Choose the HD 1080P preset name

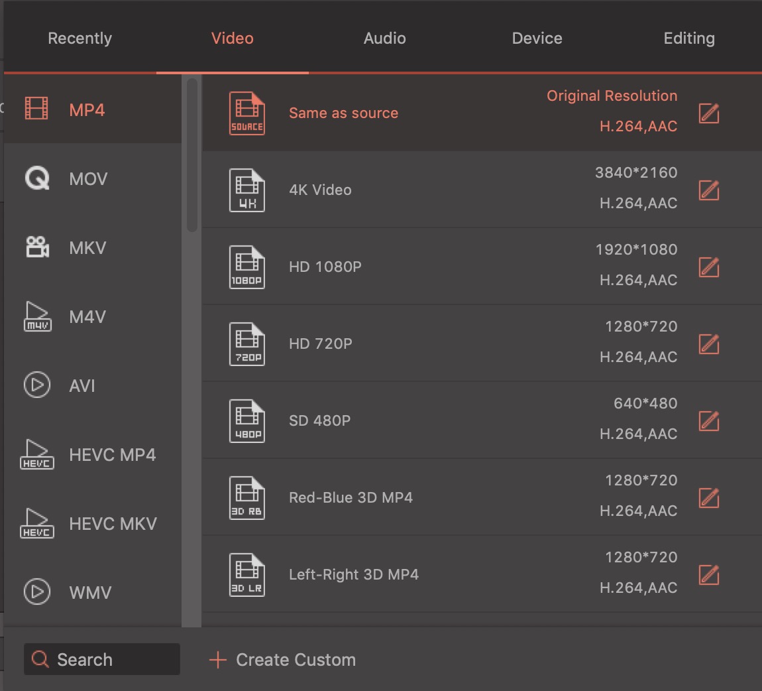325,267
